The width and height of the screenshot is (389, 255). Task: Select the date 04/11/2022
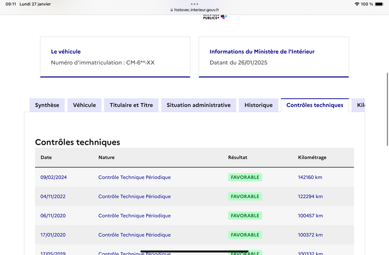click(x=53, y=197)
